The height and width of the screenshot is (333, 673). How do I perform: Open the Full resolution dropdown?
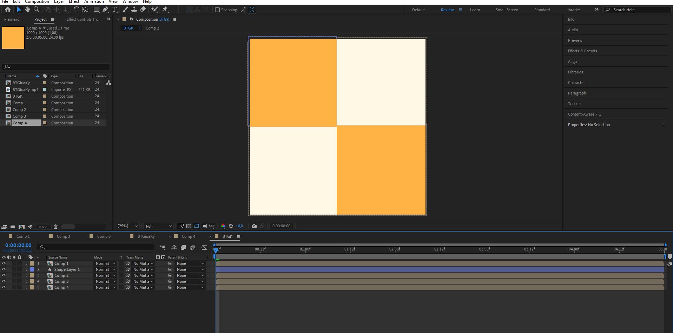pos(159,226)
